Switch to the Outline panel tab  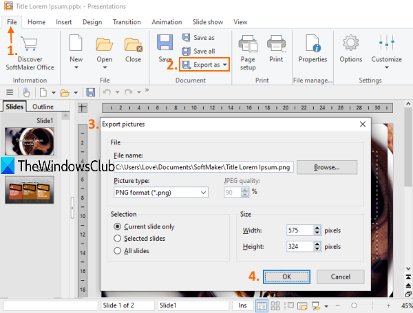[x=43, y=107]
